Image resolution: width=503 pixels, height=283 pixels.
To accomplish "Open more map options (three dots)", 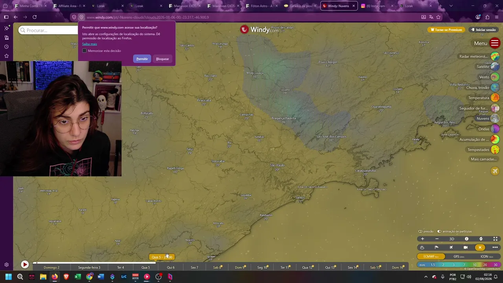I will point(495,247).
